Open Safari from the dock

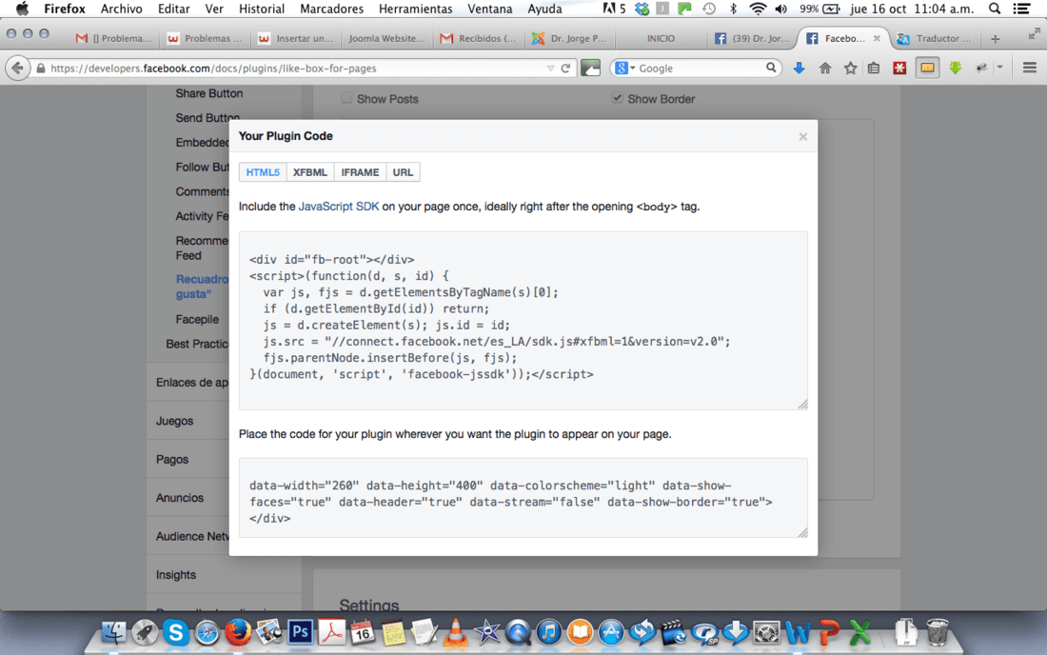tap(207, 633)
